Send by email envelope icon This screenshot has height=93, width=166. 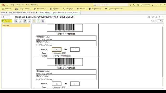coord(34,21)
